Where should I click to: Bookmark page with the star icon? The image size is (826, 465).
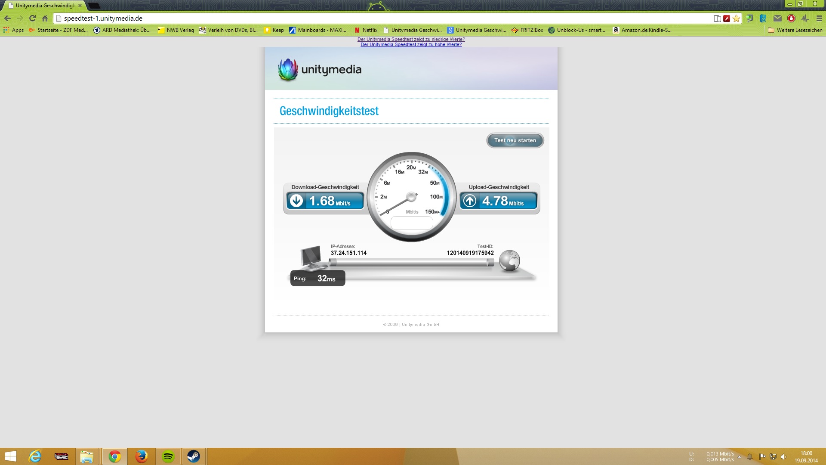tap(737, 19)
